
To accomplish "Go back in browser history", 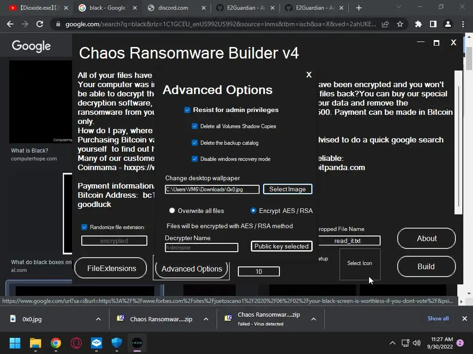I will 10,24.
